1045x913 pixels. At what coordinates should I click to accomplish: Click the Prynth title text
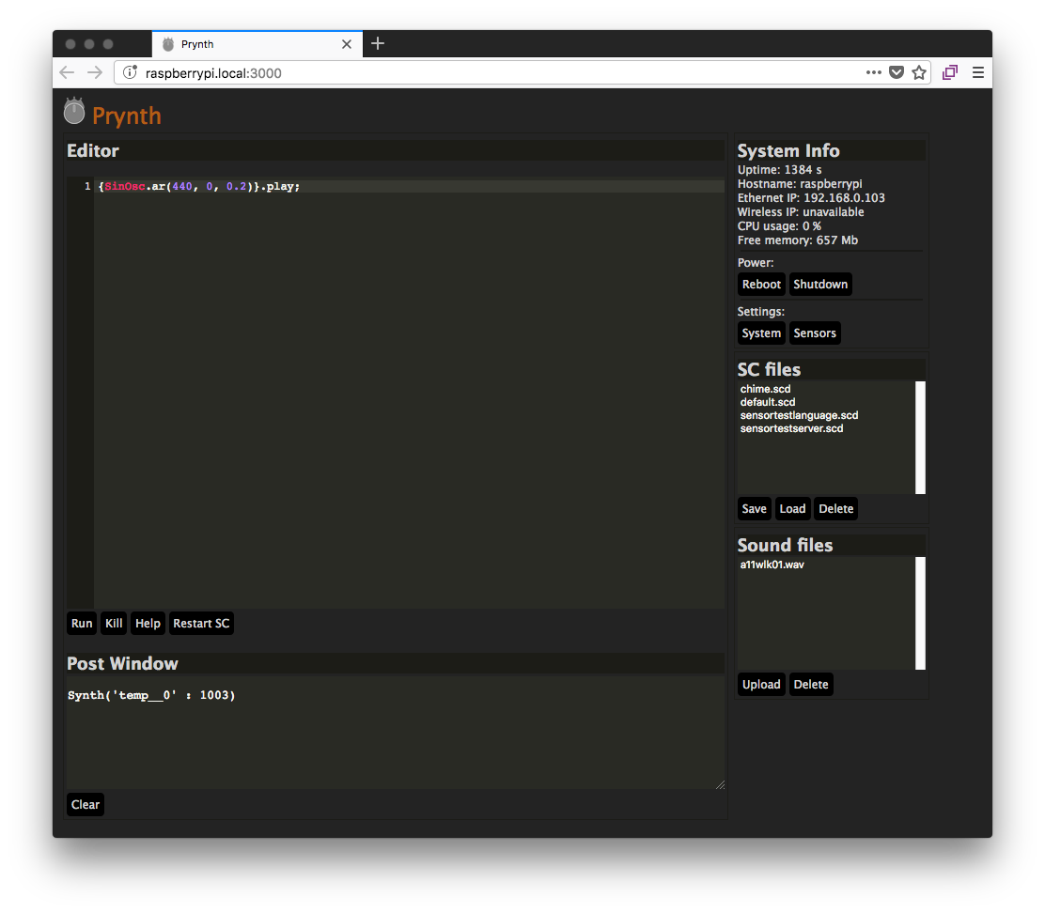point(127,116)
